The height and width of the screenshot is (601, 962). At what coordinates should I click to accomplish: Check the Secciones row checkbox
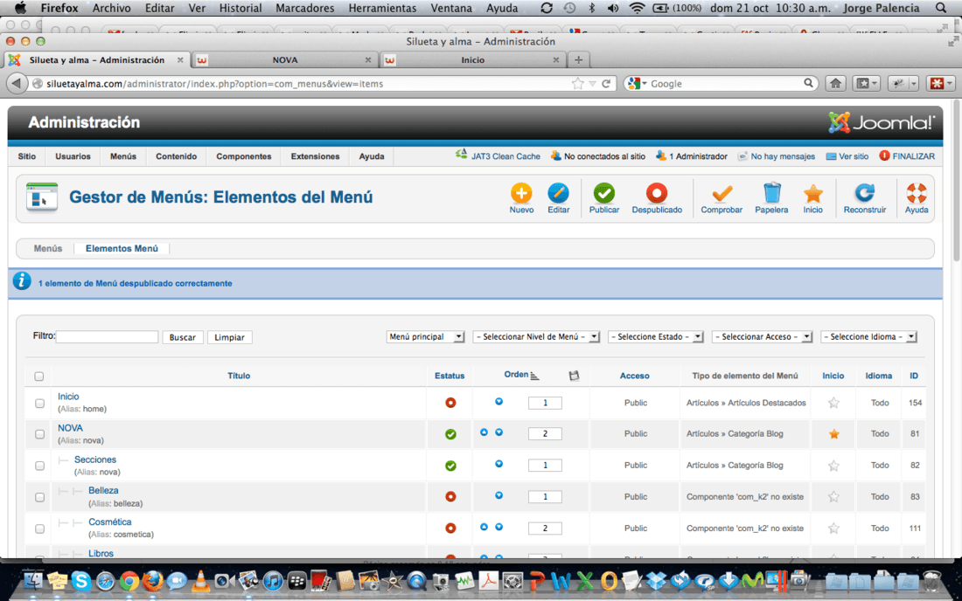tap(40, 466)
